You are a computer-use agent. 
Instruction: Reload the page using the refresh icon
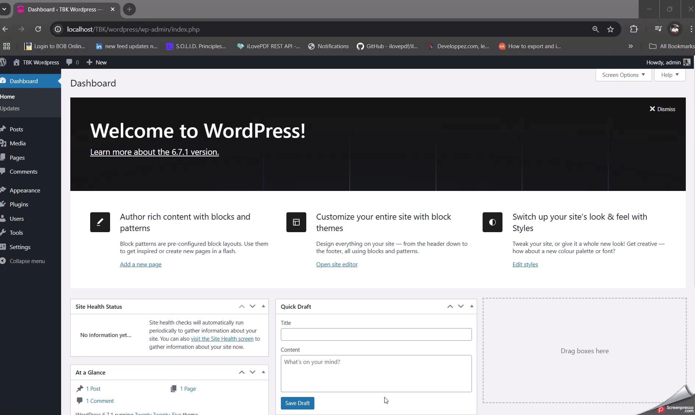coord(38,29)
